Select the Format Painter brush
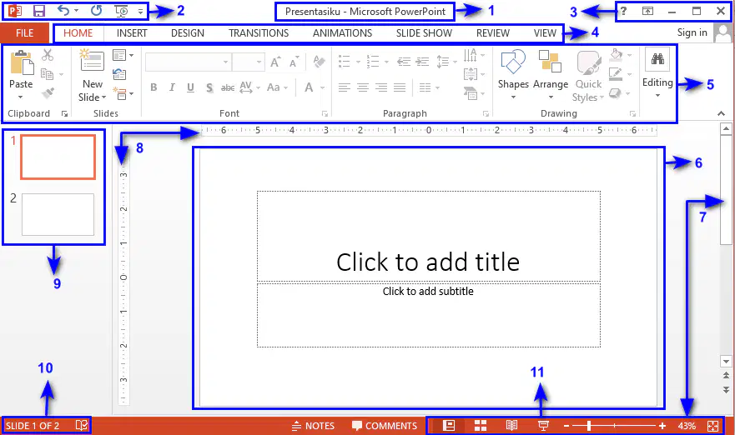This screenshot has width=735, height=435. coord(48,92)
